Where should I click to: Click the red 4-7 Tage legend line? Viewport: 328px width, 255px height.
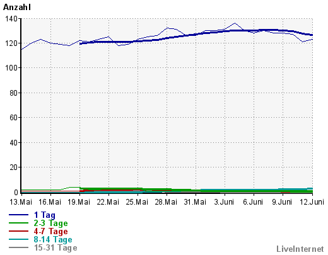(x=18, y=231)
